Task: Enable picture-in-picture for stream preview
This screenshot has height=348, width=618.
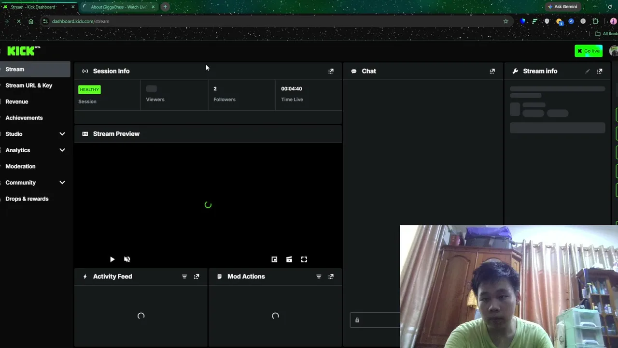Action: click(274, 260)
